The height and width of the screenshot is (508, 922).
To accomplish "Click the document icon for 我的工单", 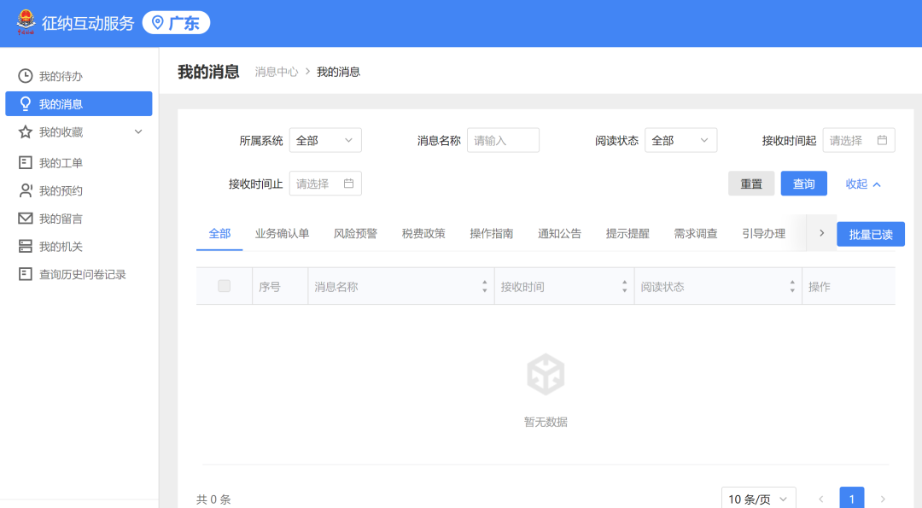I will click(26, 162).
